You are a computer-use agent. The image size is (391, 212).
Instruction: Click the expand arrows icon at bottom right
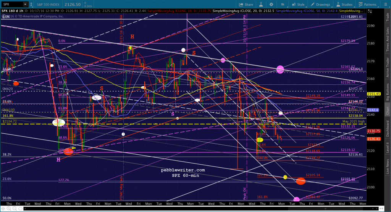pos(381,209)
